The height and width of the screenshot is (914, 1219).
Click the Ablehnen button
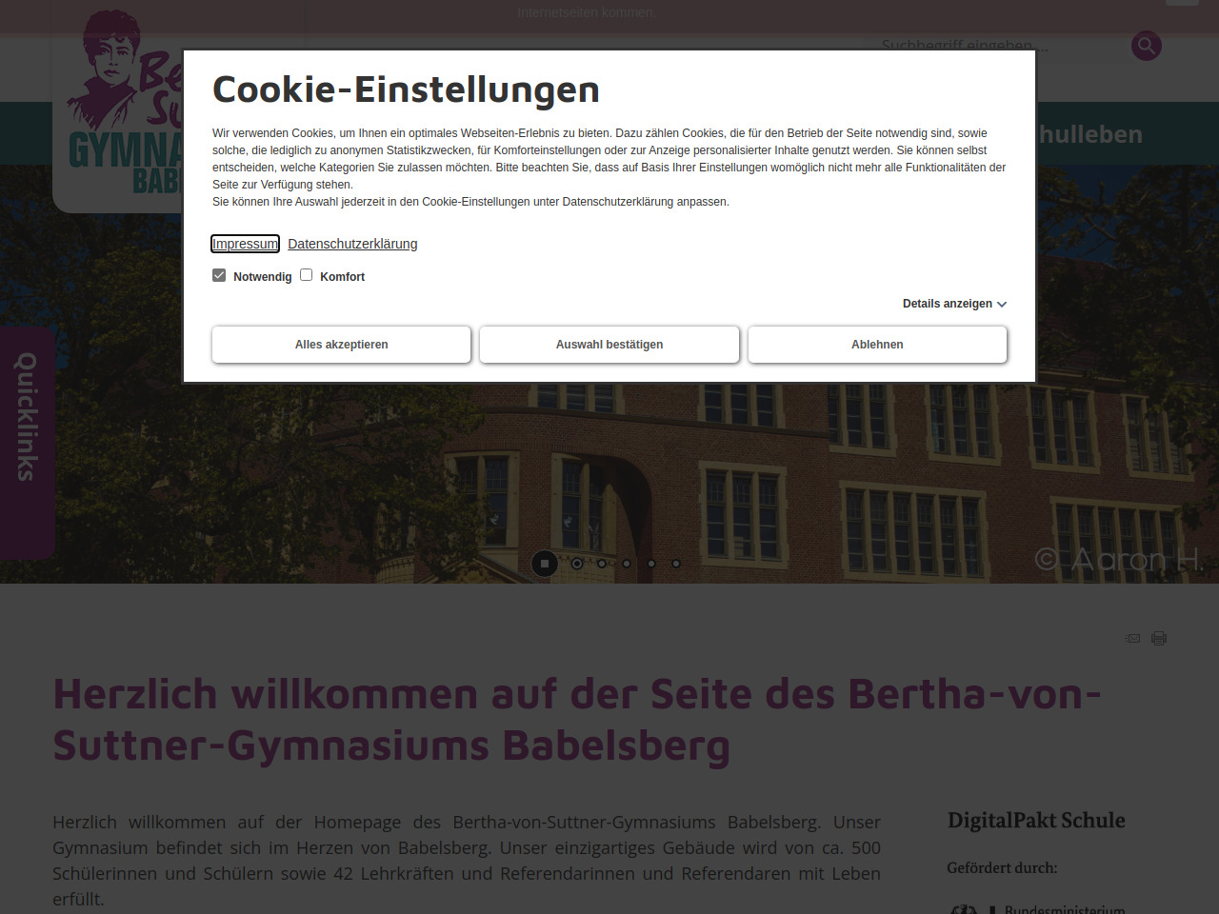tap(877, 345)
